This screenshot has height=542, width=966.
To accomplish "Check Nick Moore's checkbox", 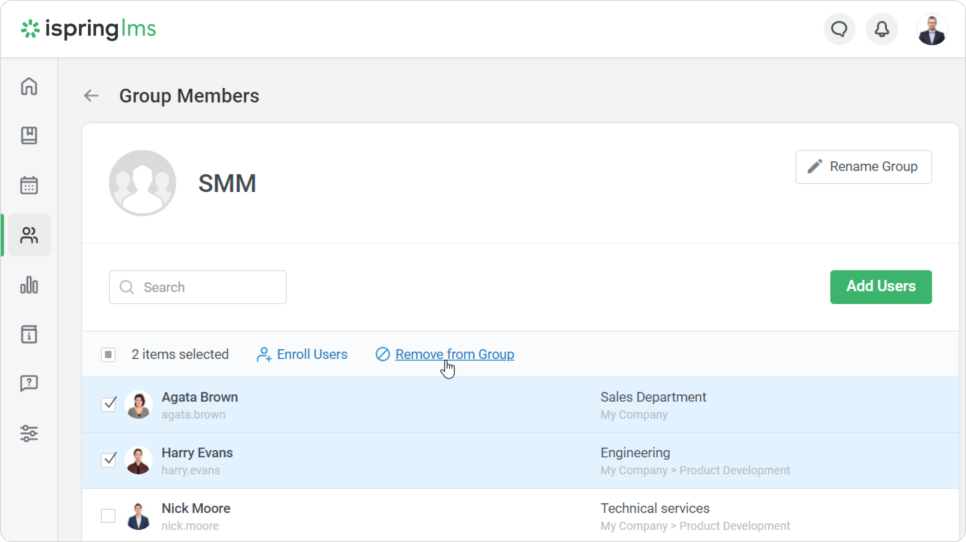I will tap(108, 515).
